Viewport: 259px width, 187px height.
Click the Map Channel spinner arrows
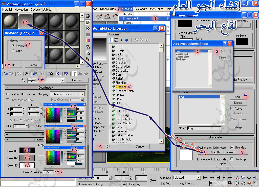tap(82, 100)
